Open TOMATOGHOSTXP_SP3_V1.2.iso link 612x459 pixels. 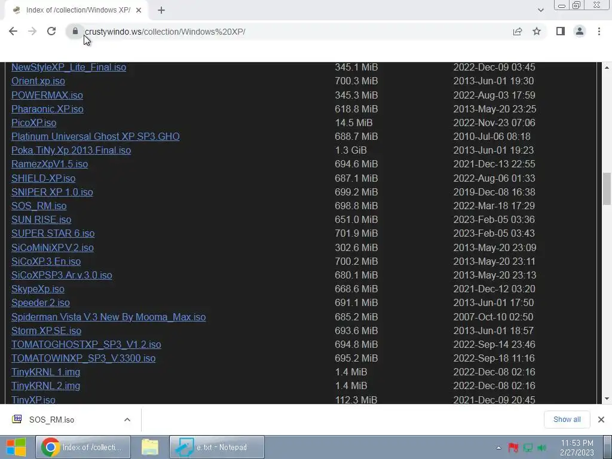(86, 344)
